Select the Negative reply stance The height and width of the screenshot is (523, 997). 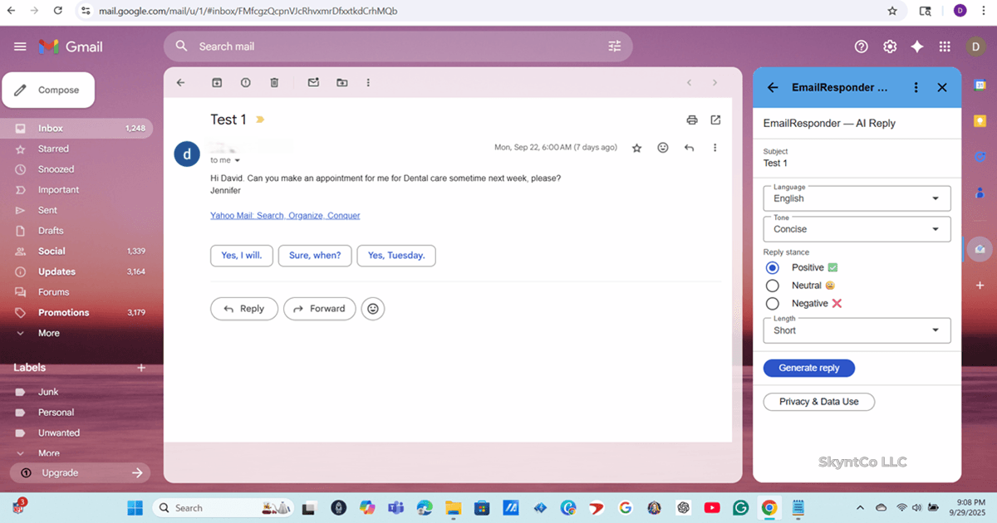coord(772,303)
